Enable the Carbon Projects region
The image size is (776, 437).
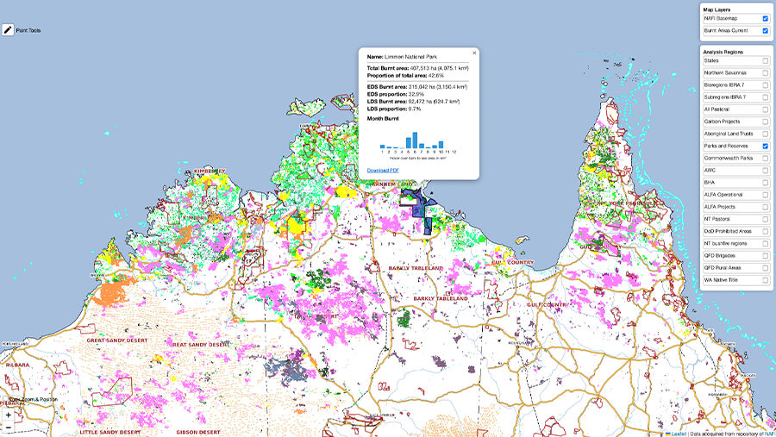(766, 122)
